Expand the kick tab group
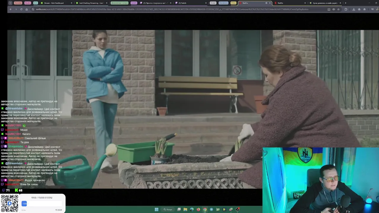This screenshot has height=213, width=379. [36, 3]
